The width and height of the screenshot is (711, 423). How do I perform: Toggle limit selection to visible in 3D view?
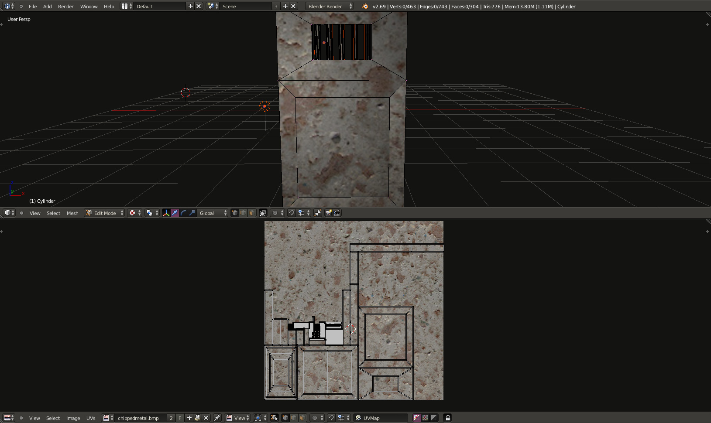click(263, 213)
